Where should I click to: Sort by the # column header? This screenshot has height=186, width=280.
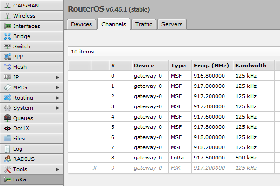point(120,66)
